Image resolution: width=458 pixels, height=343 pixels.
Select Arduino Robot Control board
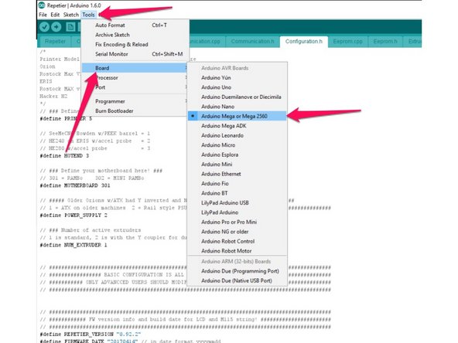click(237, 241)
